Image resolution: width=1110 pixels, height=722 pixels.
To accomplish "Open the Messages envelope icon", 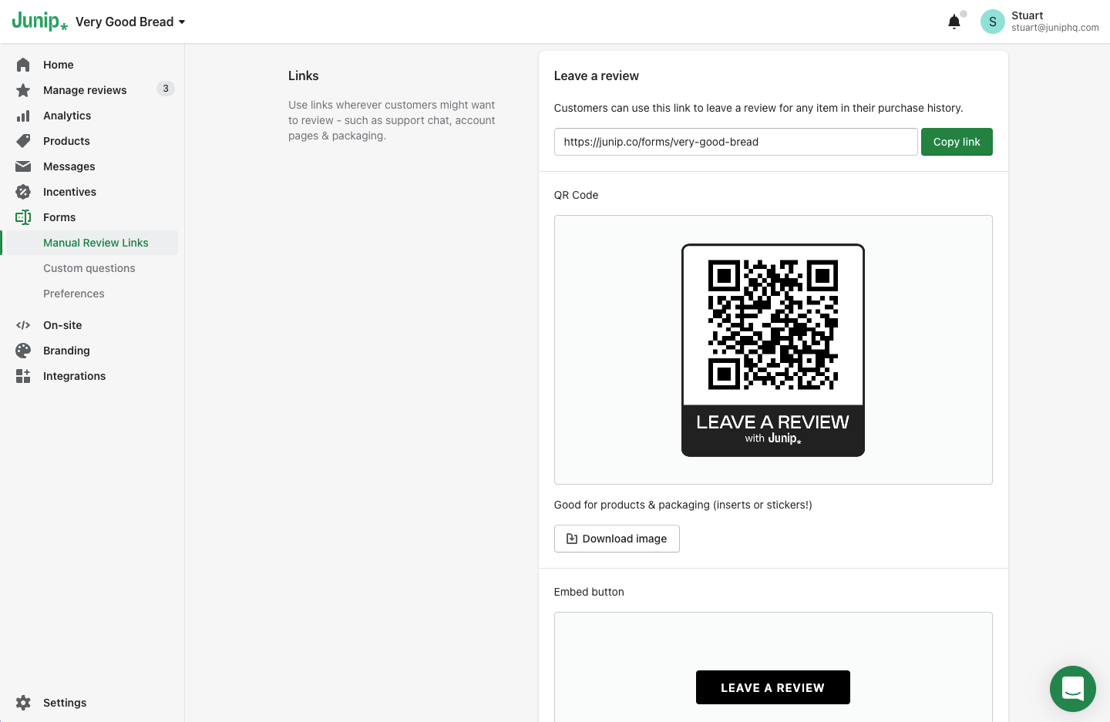I will click(23, 166).
